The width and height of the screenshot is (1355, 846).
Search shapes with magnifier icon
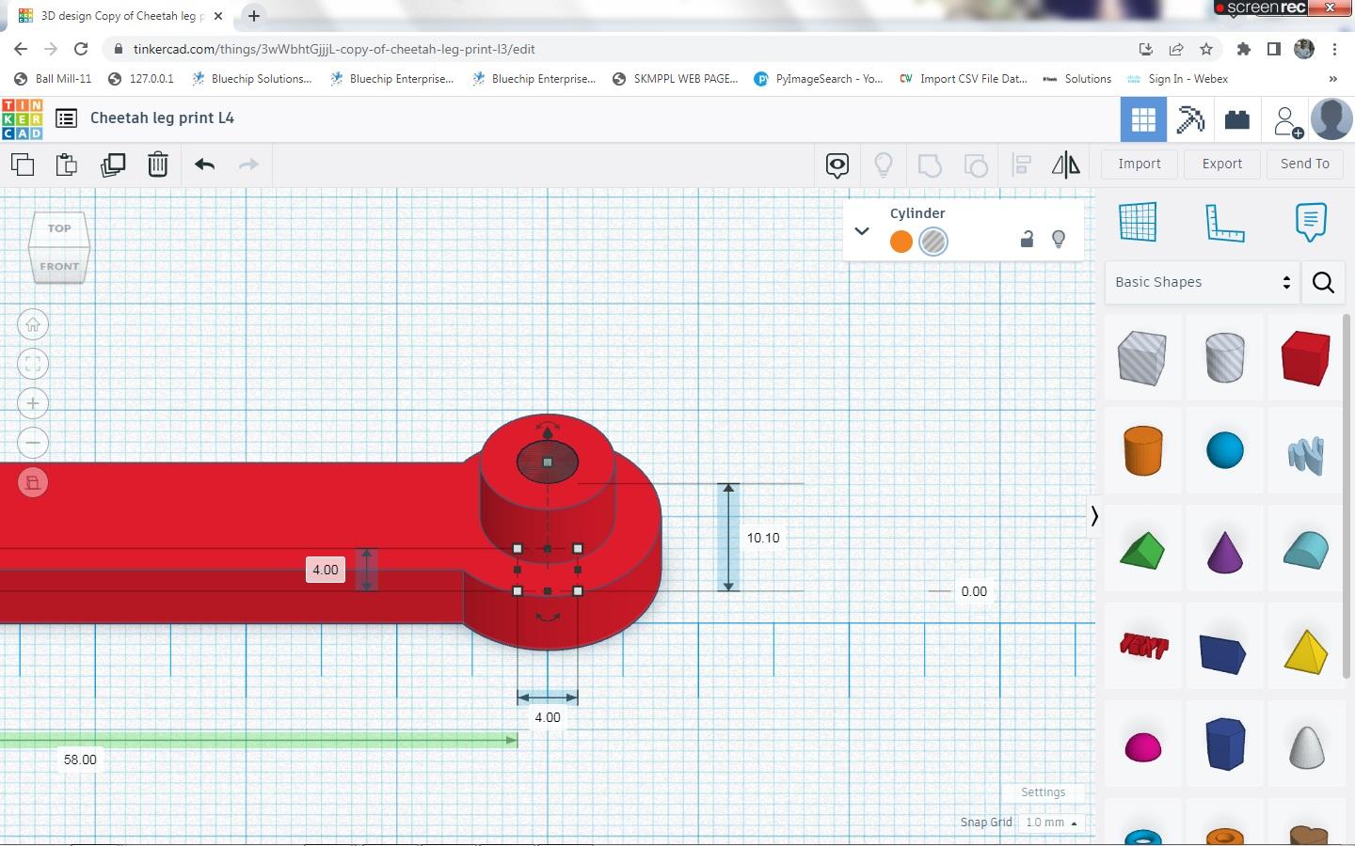click(x=1323, y=282)
